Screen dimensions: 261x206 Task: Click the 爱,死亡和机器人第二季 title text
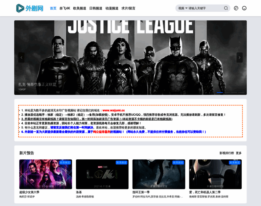pyautogui.click(x=205, y=192)
